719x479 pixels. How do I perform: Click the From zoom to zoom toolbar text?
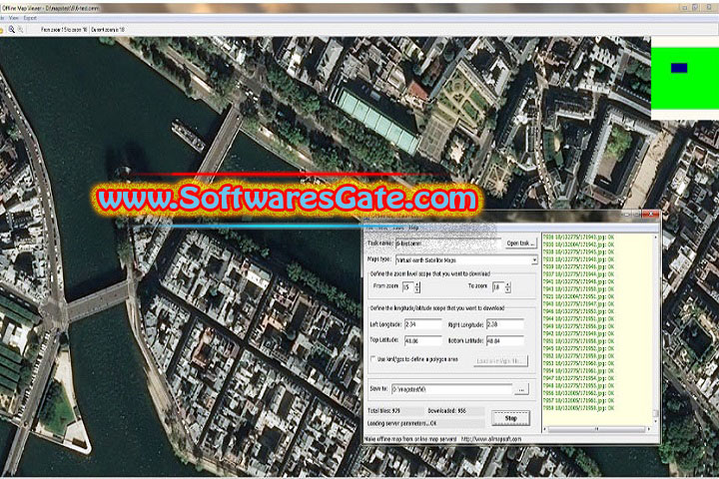64,29
